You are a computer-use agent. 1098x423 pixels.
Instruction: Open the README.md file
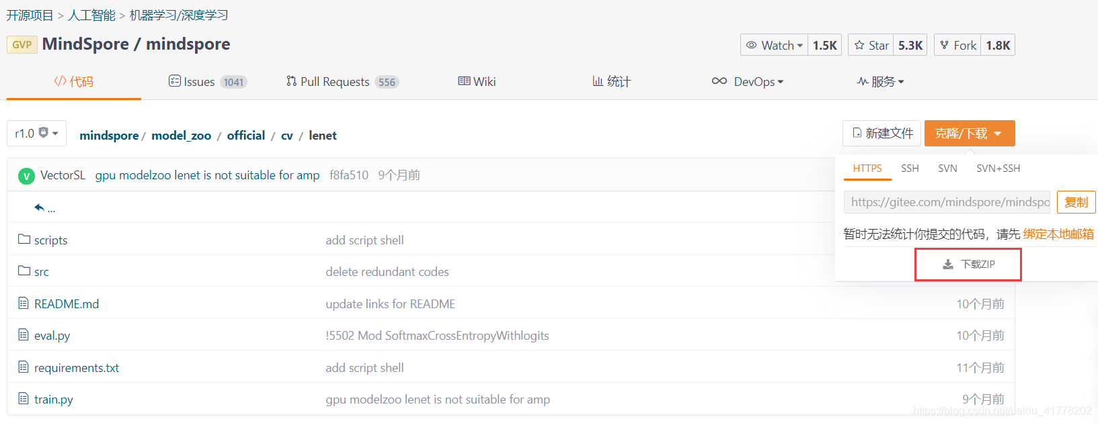coord(67,304)
